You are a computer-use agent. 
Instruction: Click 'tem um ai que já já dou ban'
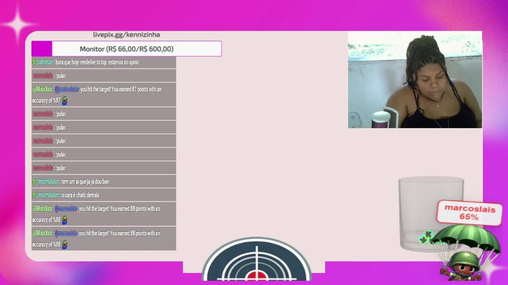(x=85, y=182)
